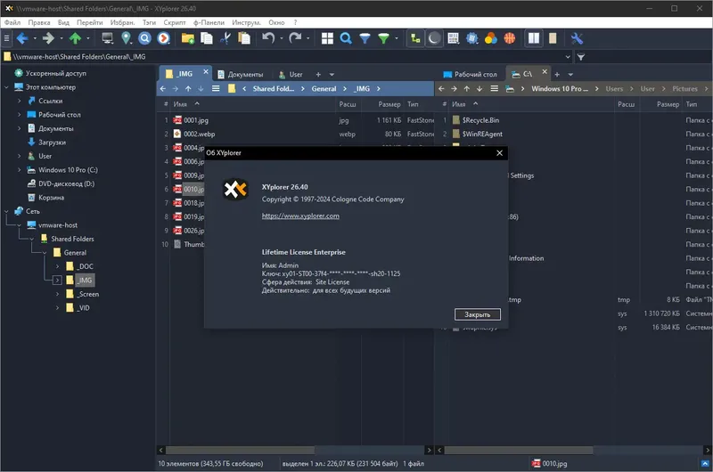Click General breadcrumb in left pane
Screen dimensions: 713x472
point(324,89)
